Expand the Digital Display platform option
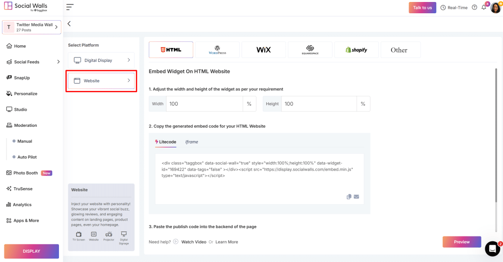The width and height of the screenshot is (503, 262). [x=101, y=60]
